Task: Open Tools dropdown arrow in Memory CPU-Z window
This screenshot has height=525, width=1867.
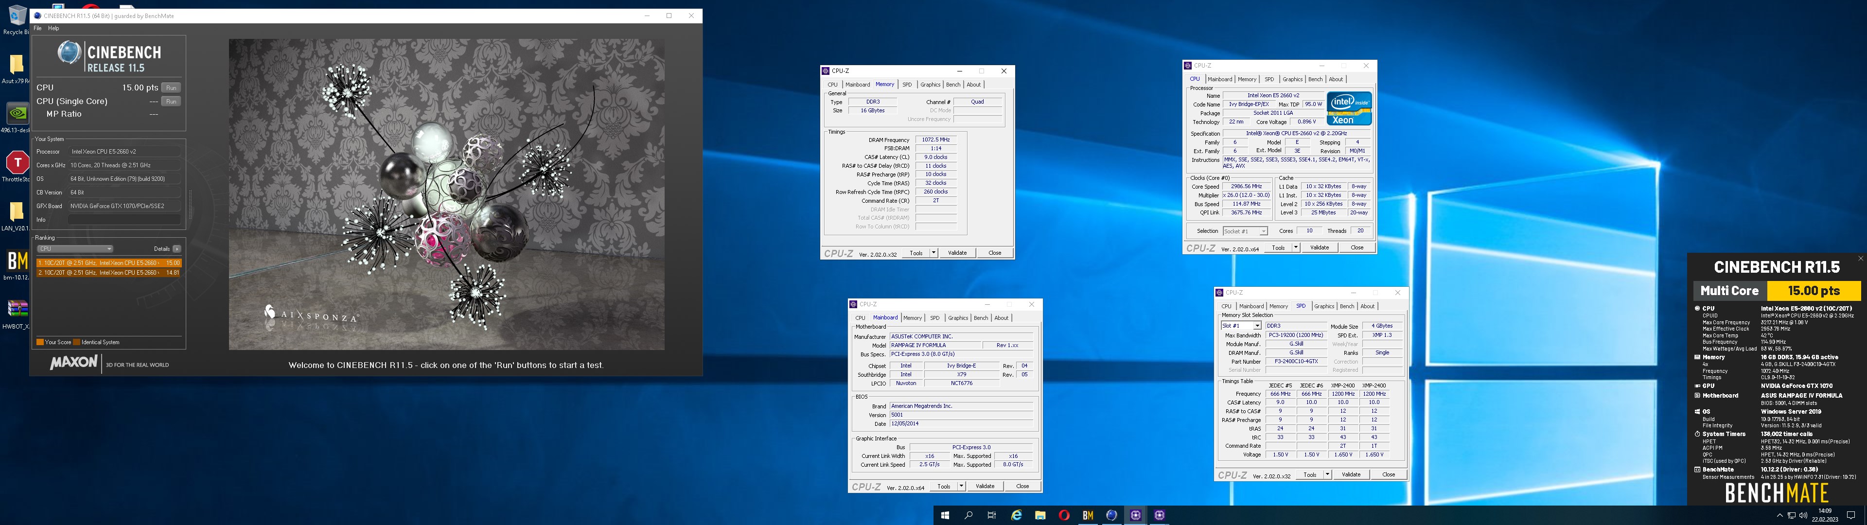Action: pos(933,253)
